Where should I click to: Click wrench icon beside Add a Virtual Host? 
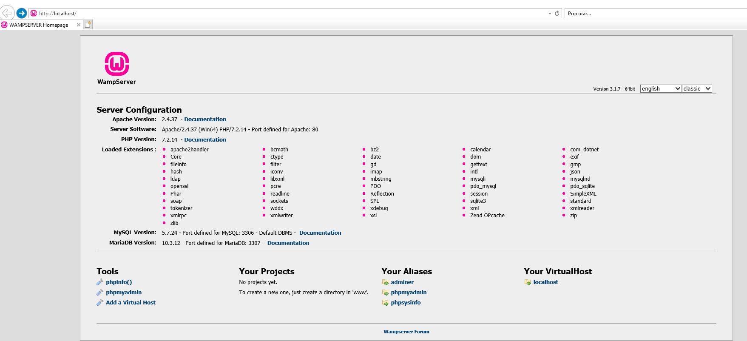tap(100, 302)
